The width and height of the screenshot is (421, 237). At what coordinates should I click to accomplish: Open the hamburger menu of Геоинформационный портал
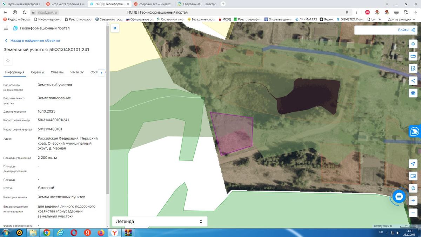[x=6, y=28]
